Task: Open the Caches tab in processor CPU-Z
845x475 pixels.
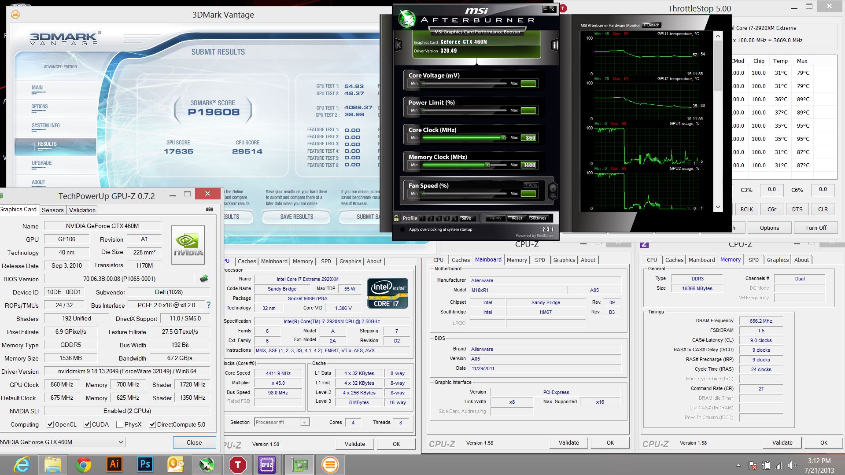Action: pos(247,261)
